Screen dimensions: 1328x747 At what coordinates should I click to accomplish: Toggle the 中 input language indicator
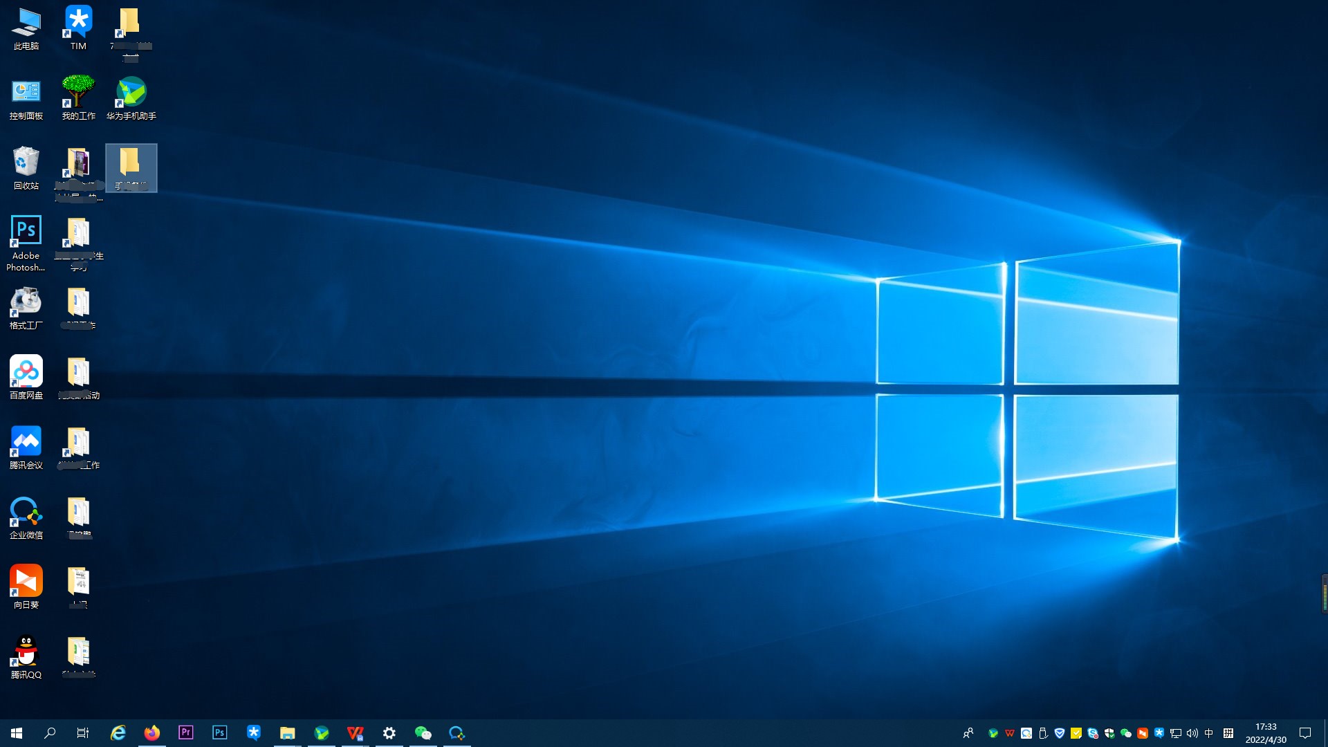pos(1209,733)
